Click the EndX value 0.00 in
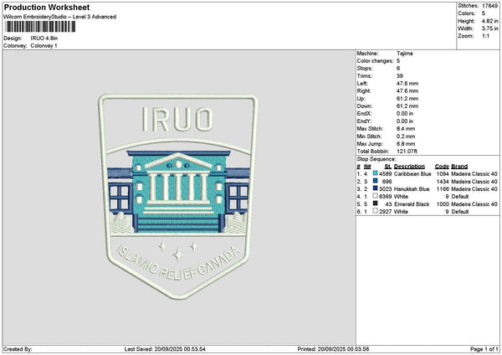 pyautogui.click(x=405, y=114)
